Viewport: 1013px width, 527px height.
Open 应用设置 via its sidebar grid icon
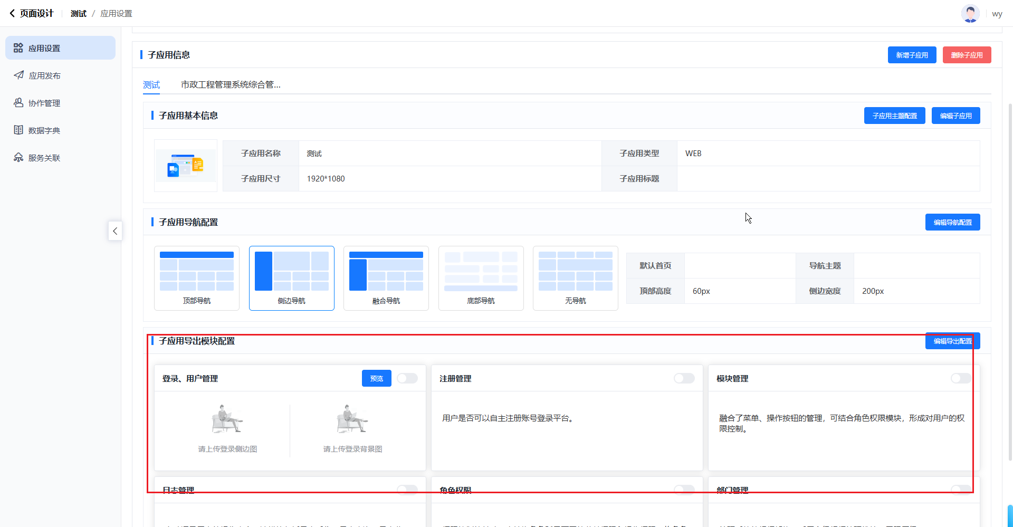[x=18, y=48]
